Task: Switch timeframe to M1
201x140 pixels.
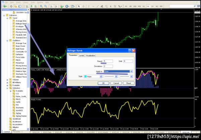Action: click(126, 6)
